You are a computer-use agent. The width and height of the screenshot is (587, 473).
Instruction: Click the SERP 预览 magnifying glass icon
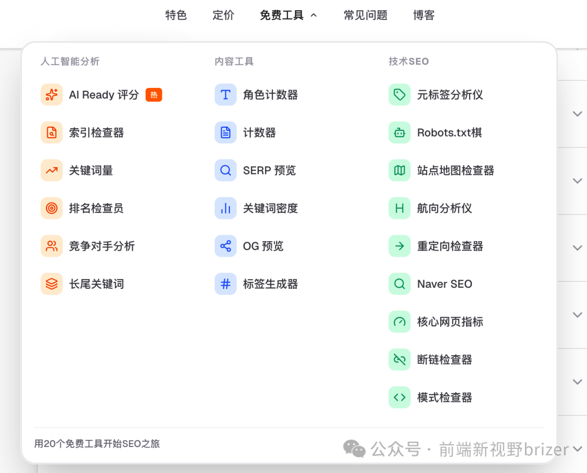coord(226,170)
